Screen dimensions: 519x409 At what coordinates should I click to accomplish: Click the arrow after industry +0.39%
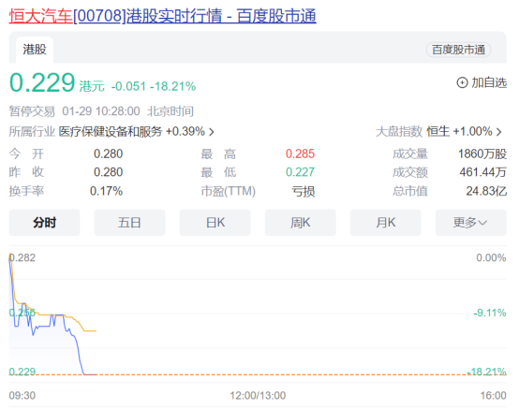[212, 132]
